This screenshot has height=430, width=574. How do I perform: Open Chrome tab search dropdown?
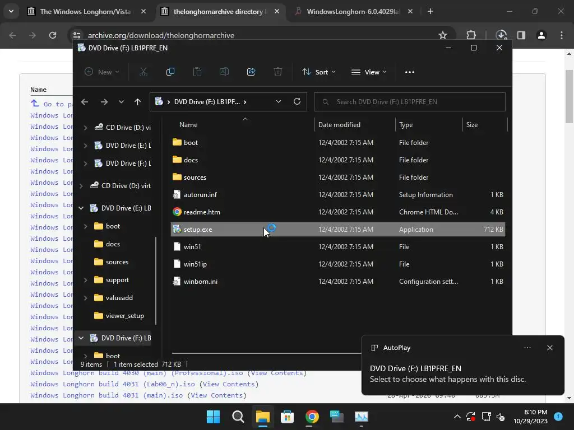coord(11,11)
